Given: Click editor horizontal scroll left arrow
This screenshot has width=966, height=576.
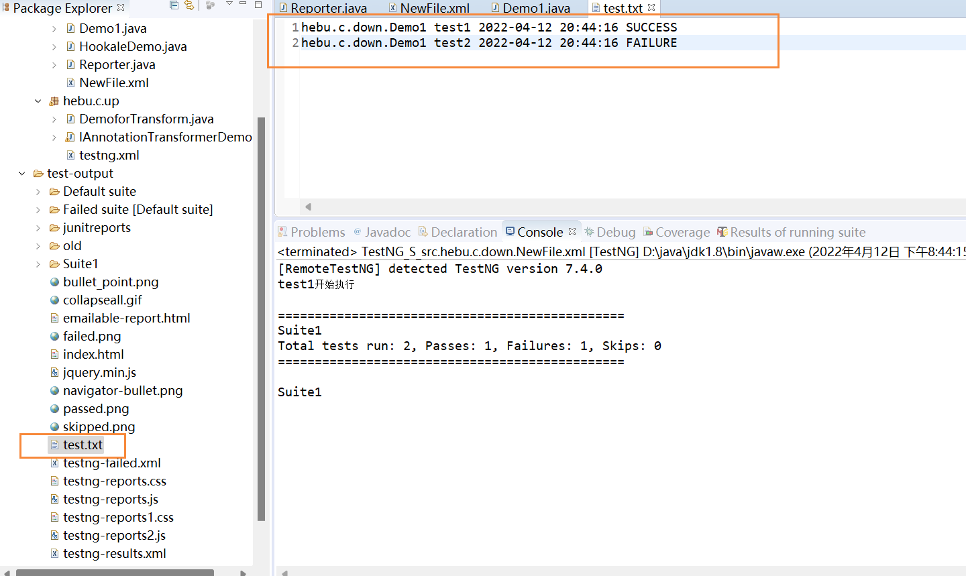Looking at the screenshot, I should coord(308,207).
